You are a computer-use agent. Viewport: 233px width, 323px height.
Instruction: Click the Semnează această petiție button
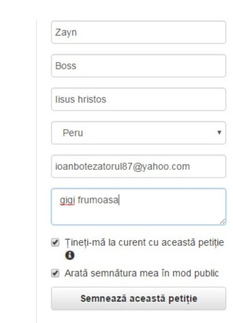coord(138,298)
